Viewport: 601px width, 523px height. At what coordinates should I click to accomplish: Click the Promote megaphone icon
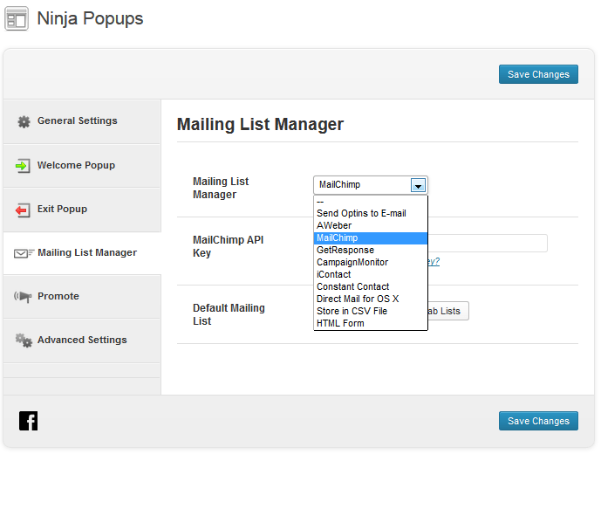23,297
